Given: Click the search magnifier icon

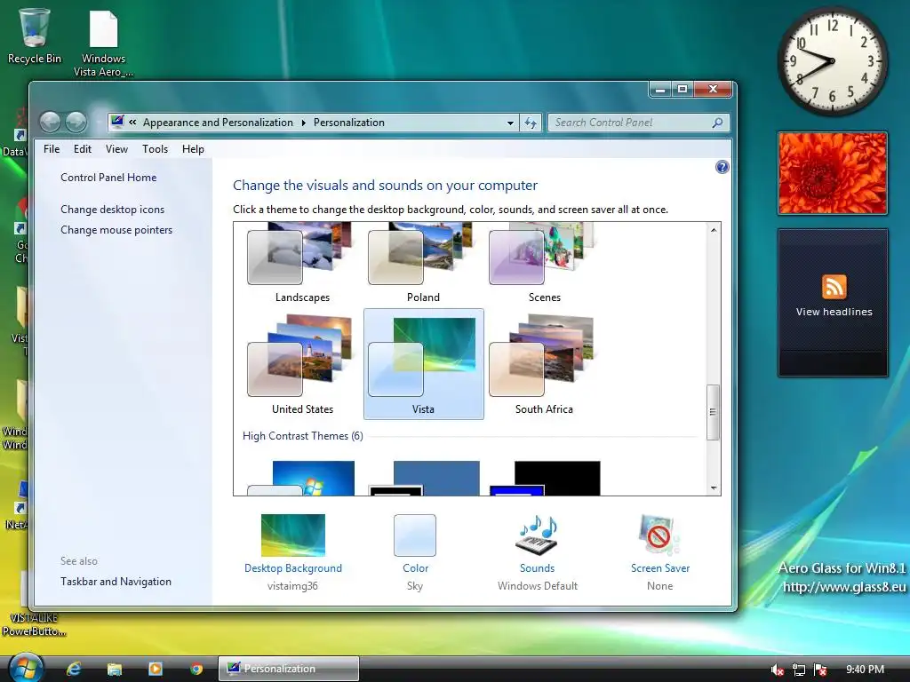Looking at the screenshot, I should 717,123.
